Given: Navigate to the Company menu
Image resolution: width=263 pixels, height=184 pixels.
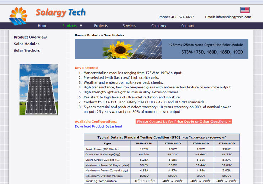Looking at the screenshot, I should tap(159, 26).
